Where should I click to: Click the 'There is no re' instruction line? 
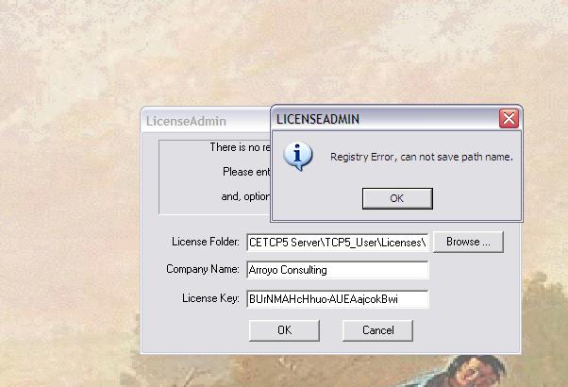click(x=241, y=147)
